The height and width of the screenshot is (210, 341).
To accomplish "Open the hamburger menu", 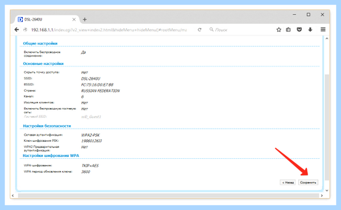I will 323,30.
